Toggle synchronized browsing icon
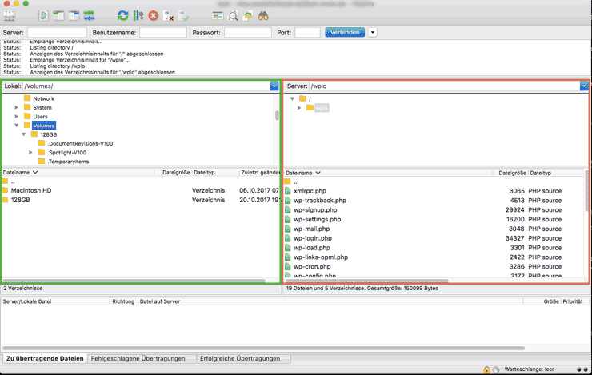This screenshot has height=375, width=592. click(x=247, y=15)
